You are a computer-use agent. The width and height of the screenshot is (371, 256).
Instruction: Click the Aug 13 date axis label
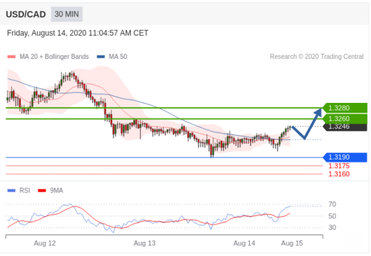pos(144,243)
